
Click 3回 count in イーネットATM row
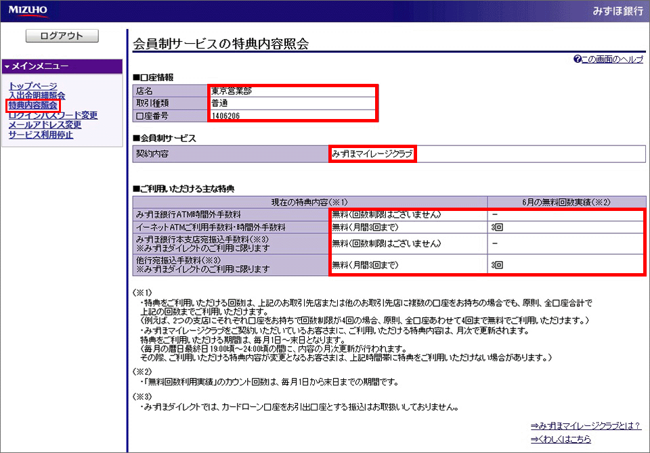(x=497, y=227)
